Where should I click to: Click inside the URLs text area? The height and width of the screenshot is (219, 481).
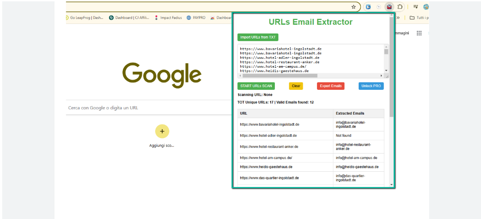(311, 59)
